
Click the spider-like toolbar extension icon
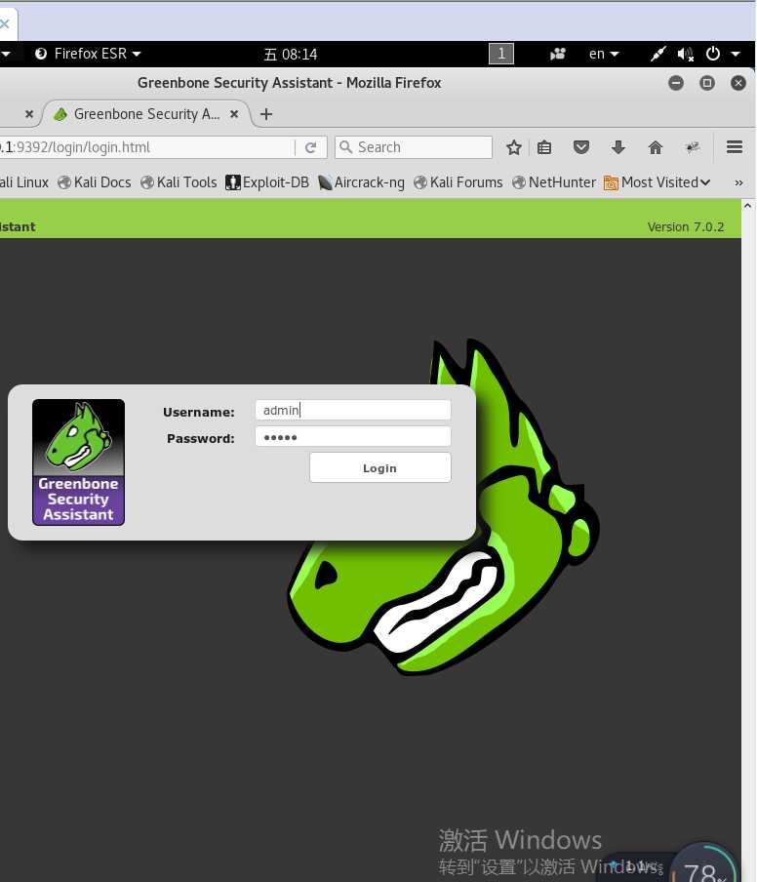[693, 147]
